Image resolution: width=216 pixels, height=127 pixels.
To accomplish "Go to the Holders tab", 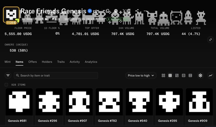I will [47, 62].
